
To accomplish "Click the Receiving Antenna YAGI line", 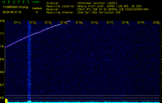I will (98, 12).
